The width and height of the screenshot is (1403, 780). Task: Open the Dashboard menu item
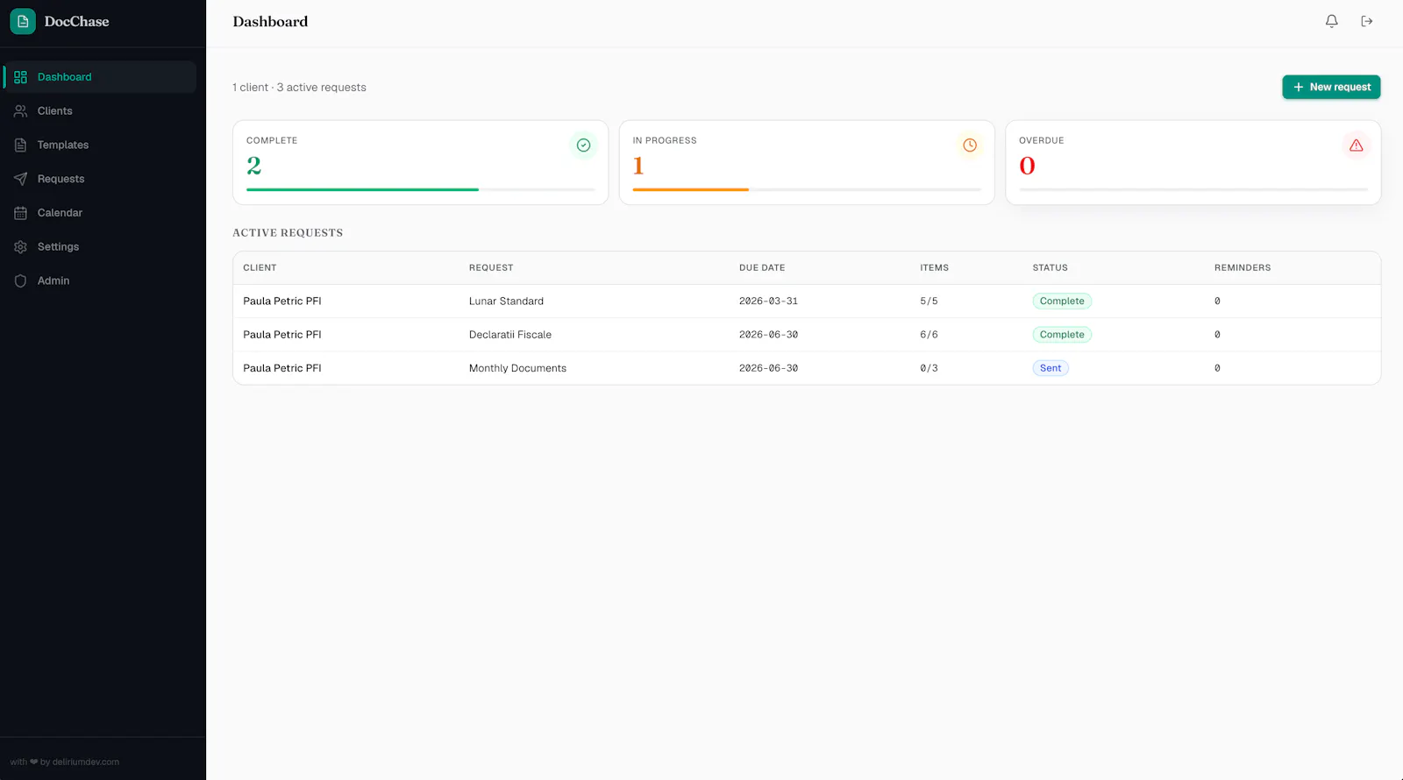100,77
